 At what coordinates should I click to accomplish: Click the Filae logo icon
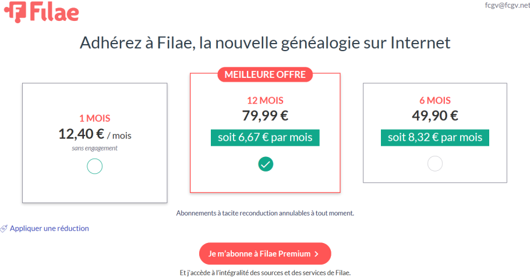[x=15, y=12]
